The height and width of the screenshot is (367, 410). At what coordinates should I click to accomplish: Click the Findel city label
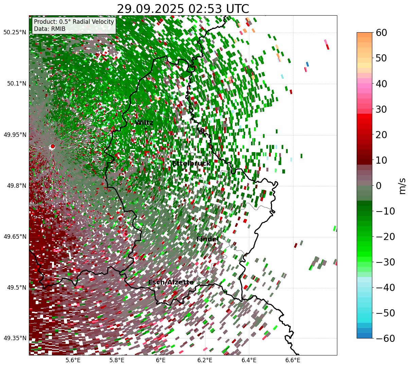(x=208, y=239)
